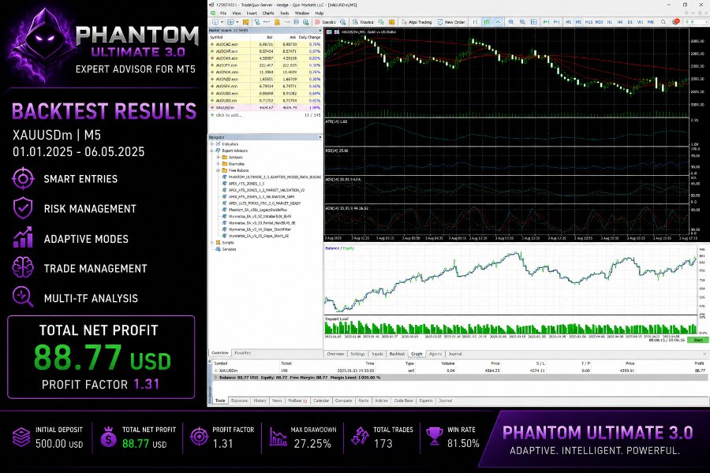710x473 pixels.
Task: Toggle chart auto scroll
Action: (547, 22)
